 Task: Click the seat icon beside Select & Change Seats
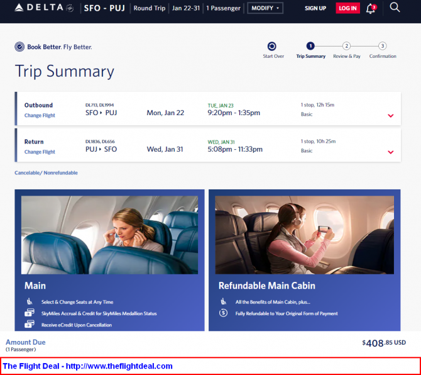tap(30, 301)
